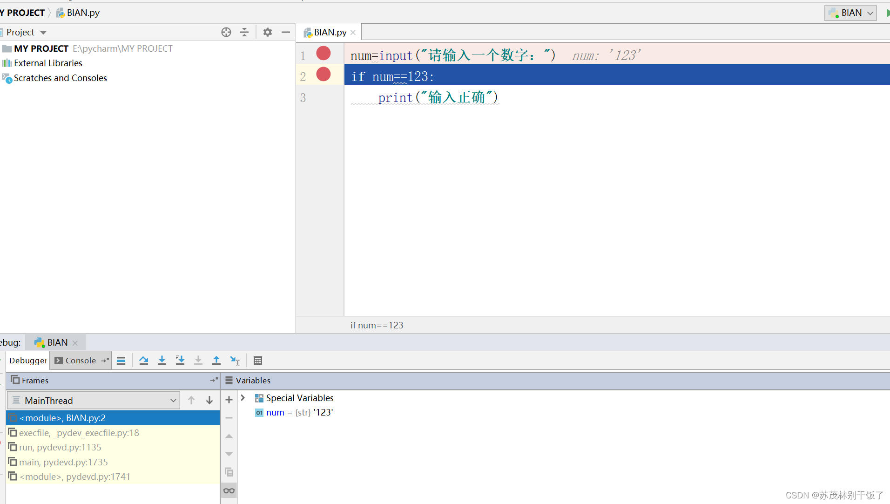Click next frame down arrow
Screen dimensions: 890x504
click(209, 400)
